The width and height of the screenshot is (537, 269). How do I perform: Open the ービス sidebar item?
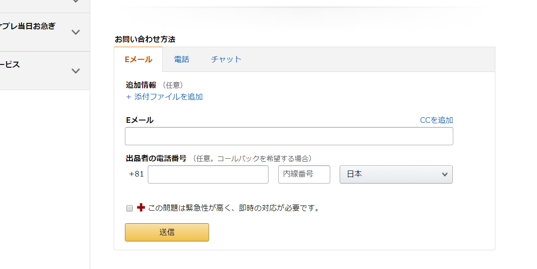pyautogui.click(x=10, y=64)
